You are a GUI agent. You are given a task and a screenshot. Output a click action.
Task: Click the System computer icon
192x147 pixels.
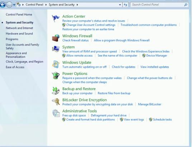pos(56,49)
